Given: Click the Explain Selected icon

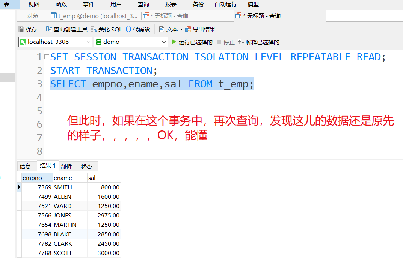Looking at the screenshot, I should click(241, 42).
